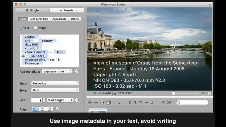The width and height of the screenshot is (226, 127).
Task: Open the Appearance tab
Action: pyautogui.click(x=59, y=19)
